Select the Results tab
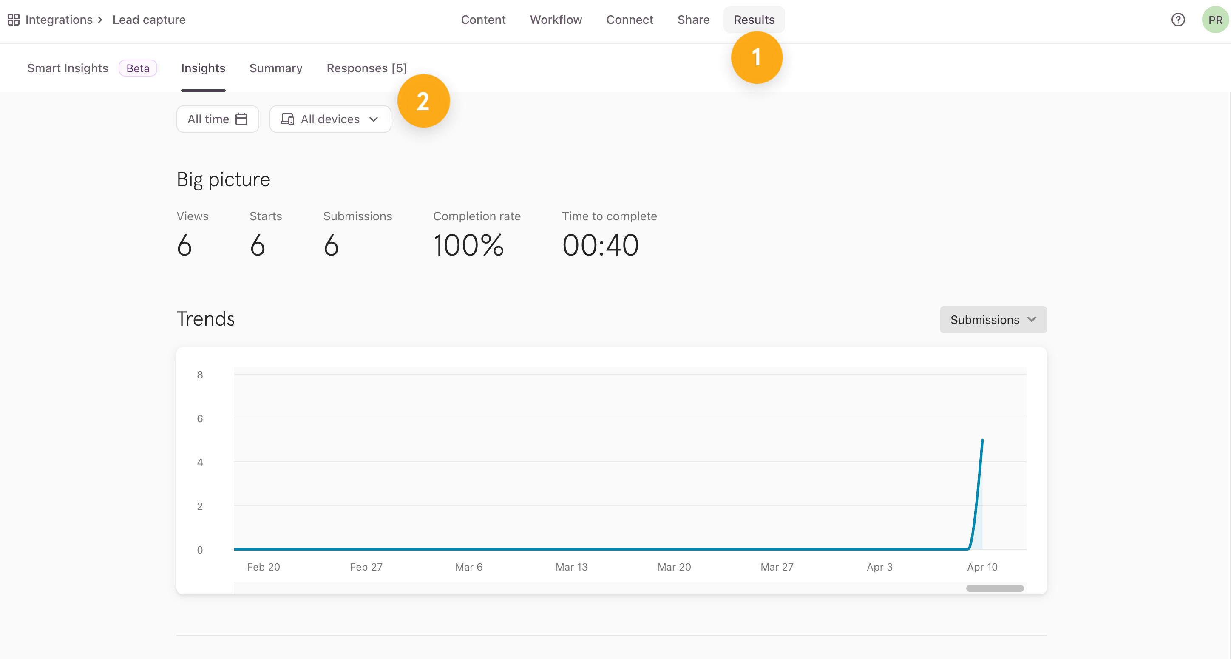 click(754, 20)
